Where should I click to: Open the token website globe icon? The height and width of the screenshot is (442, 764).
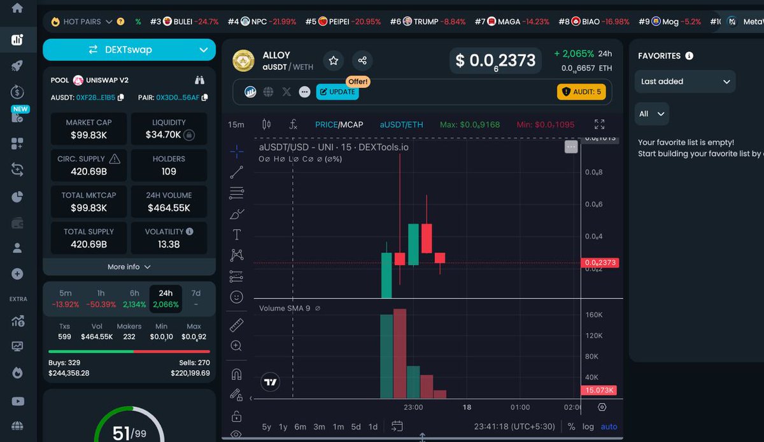point(269,92)
